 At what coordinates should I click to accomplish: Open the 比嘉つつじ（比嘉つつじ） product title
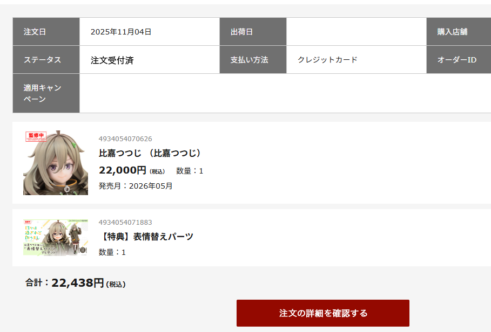click(x=150, y=153)
